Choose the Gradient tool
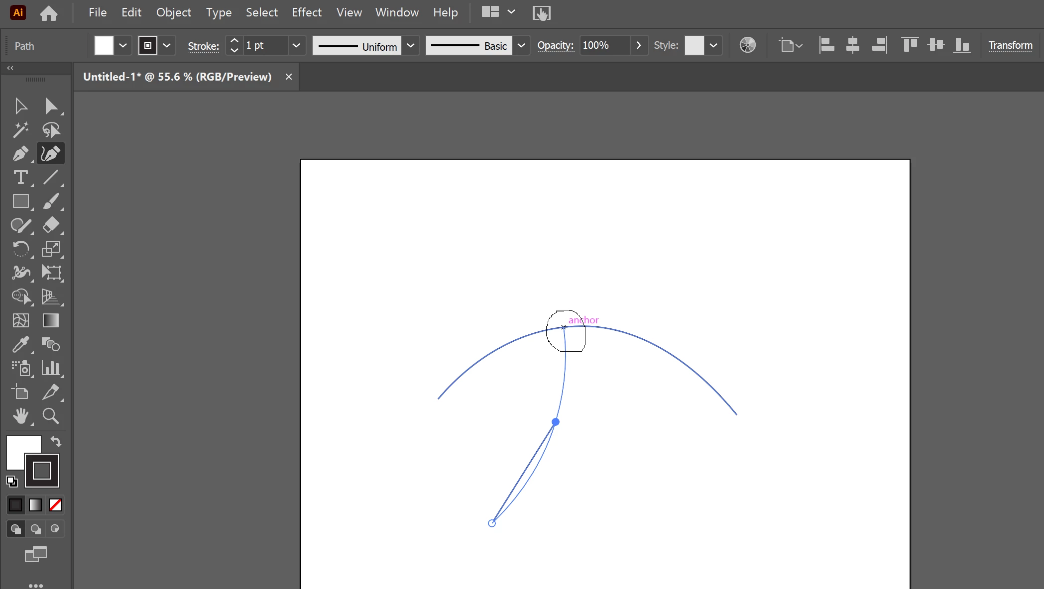The height and width of the screenshot is (589, 1044). 50,320
